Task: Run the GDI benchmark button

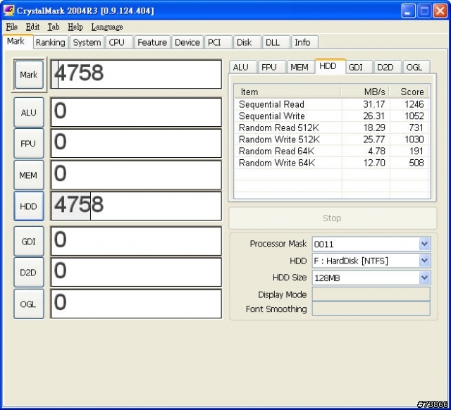Action: 29,241
